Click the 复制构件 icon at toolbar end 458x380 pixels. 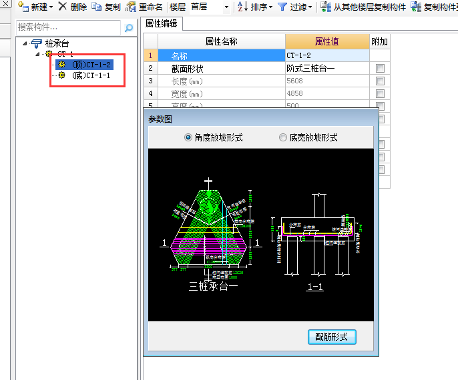(x=416, y=7)
